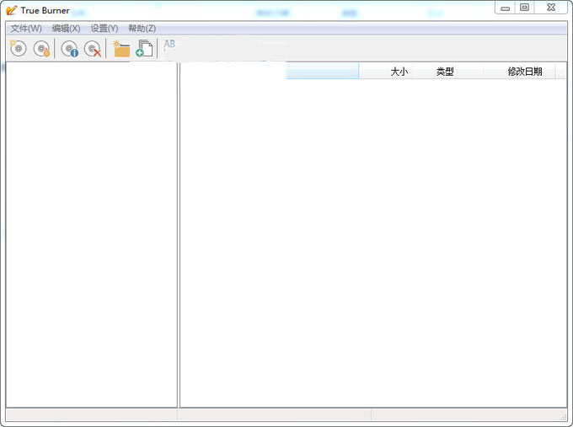Open the 编辑(X) menu
The height and width of the screenshot is (427, 573).
click(66, 29)
